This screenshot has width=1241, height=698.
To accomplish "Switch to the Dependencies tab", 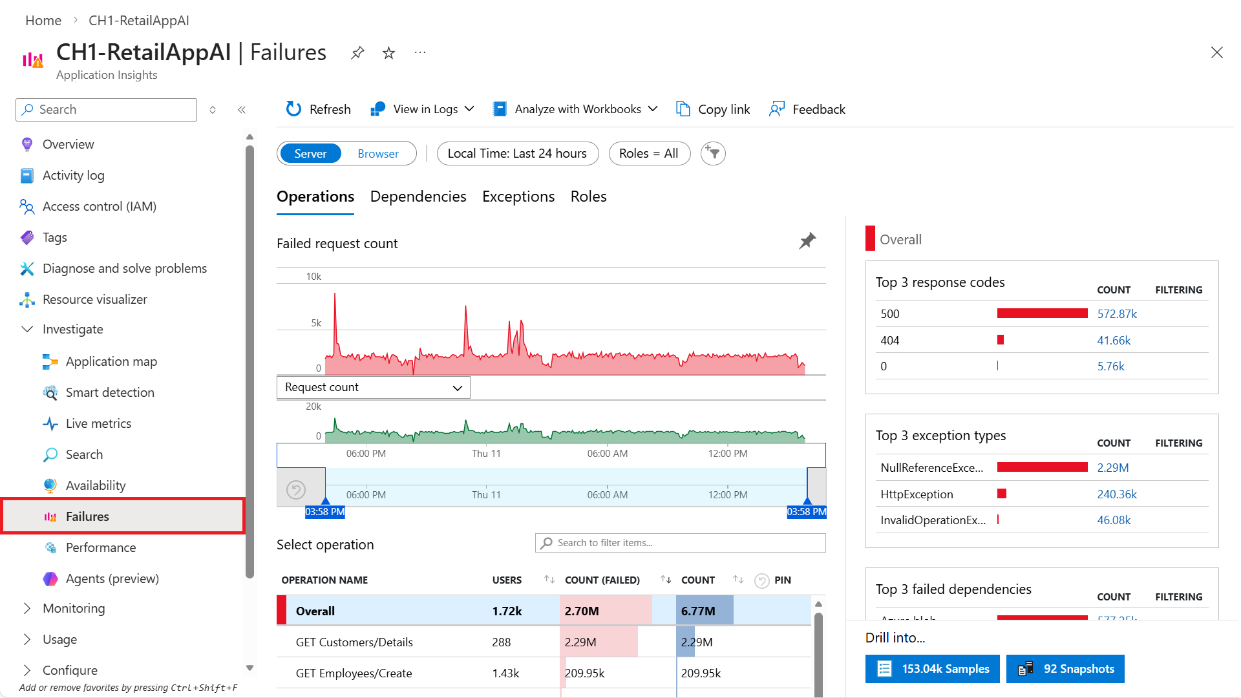I will tap(418, 196).
